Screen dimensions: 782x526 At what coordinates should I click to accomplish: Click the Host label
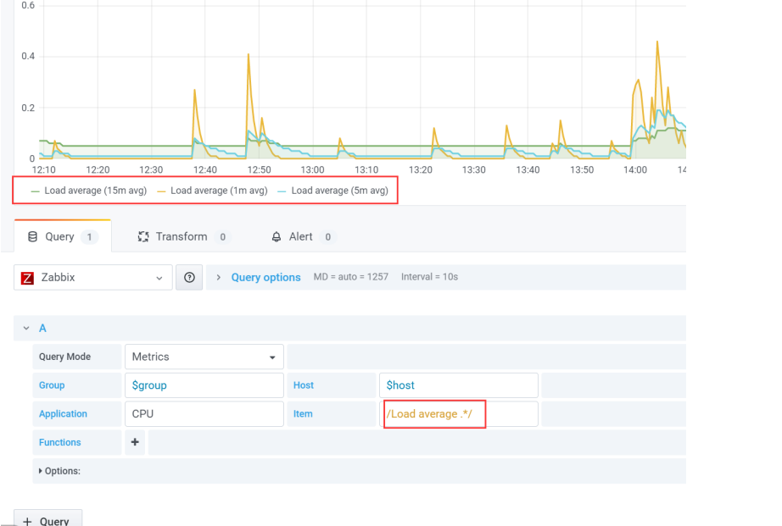[304, 385]
